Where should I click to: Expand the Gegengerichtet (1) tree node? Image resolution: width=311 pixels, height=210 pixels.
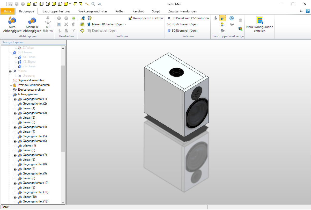click(15, 99)
